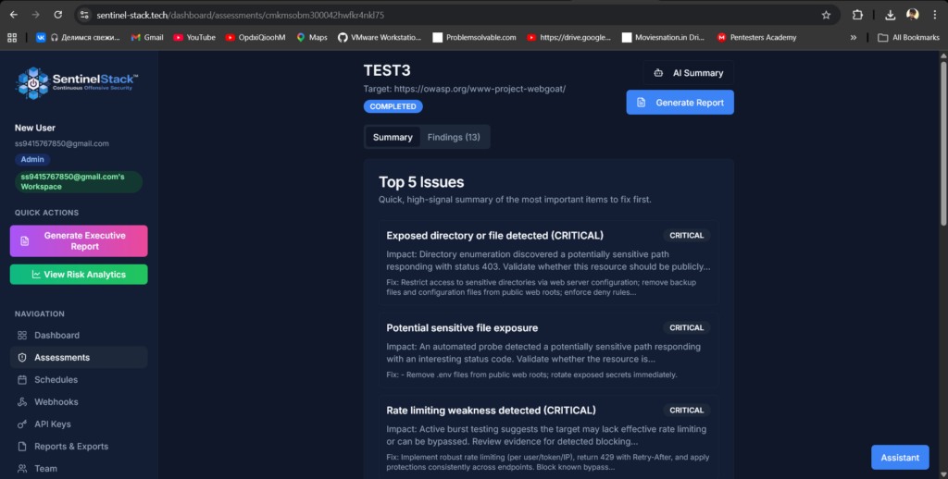Click the Webhooks icon in navigation
The height and width of the screenshot is (479, 948).
coord(22,401)
